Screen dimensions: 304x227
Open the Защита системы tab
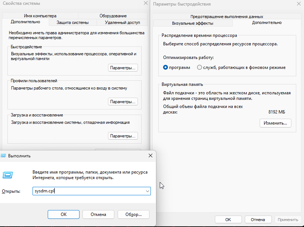tap(72, 22)
